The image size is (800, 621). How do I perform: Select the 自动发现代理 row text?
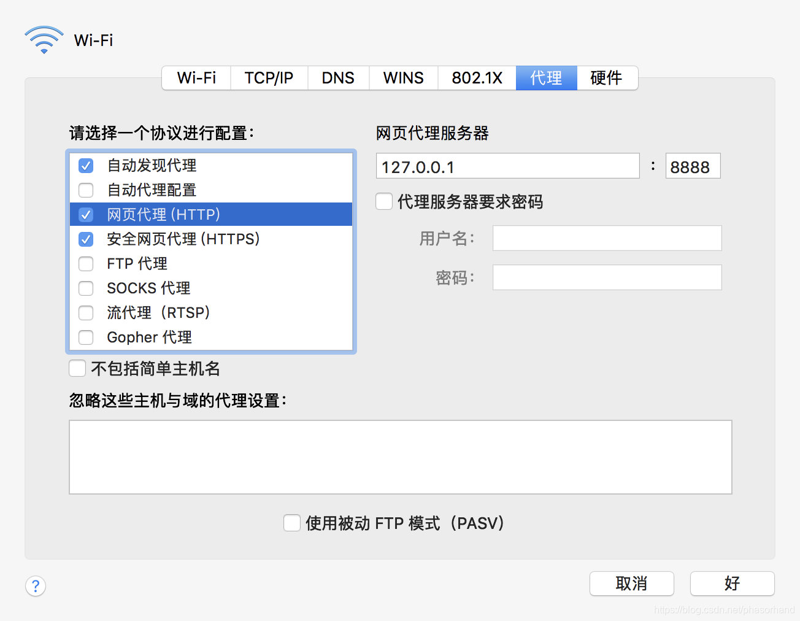pyautogui.click(x=152, y=166)
